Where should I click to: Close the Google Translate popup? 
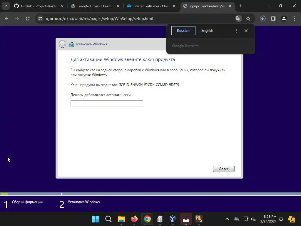click(246, 31)
